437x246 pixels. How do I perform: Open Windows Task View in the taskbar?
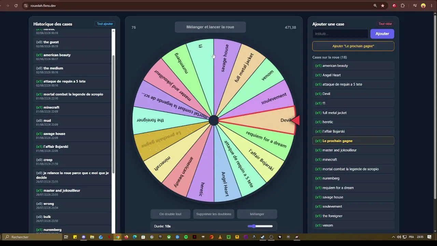tap(66, 237)
